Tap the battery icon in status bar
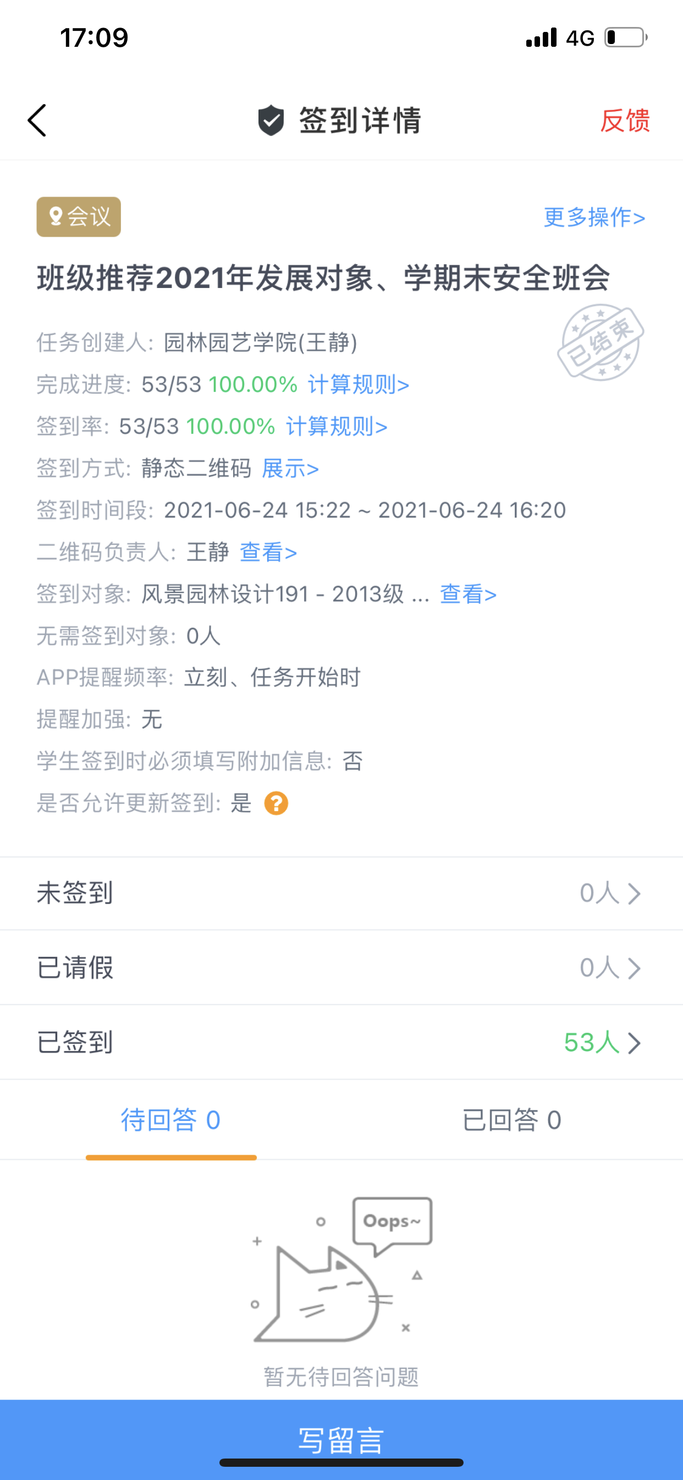This screenshot has height=1480, width=683. point(626,38)
